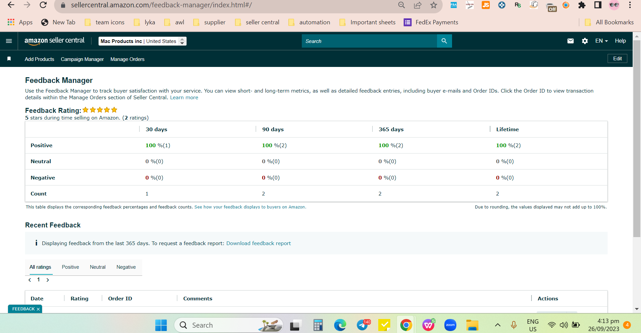Click browser back arrow
The height and width of the screenshot is (333, 641).
click(x=11, y=5)
